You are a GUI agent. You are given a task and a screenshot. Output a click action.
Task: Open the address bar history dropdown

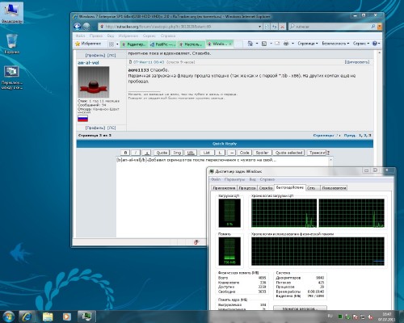[259, 27]
